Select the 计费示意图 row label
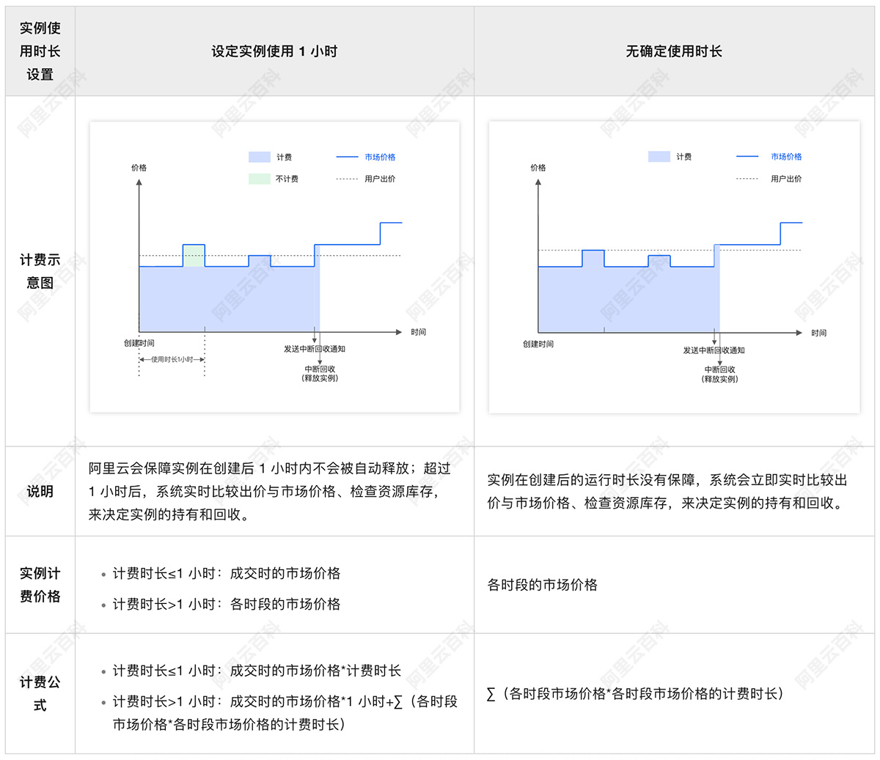This screenshot has height=760, width=880. click(x=38, y=269)
